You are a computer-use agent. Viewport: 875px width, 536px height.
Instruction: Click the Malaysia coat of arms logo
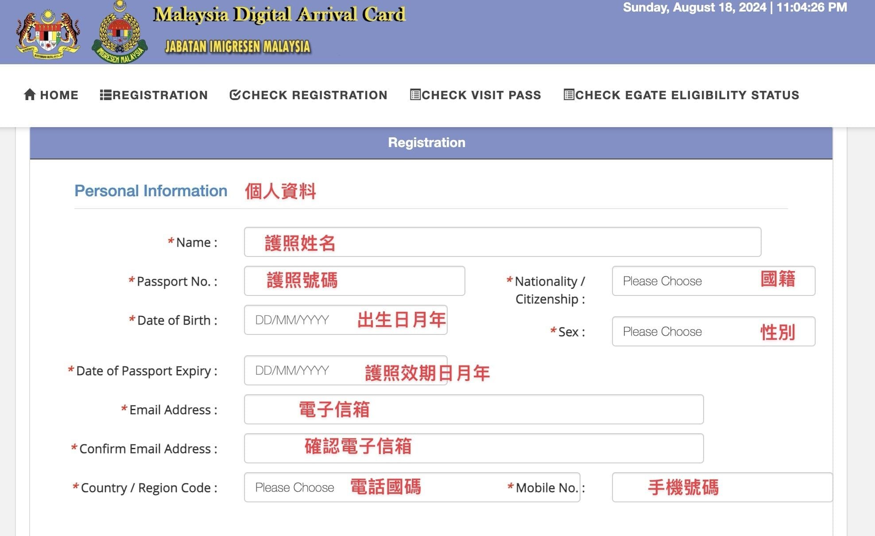(x=48, y=34)
